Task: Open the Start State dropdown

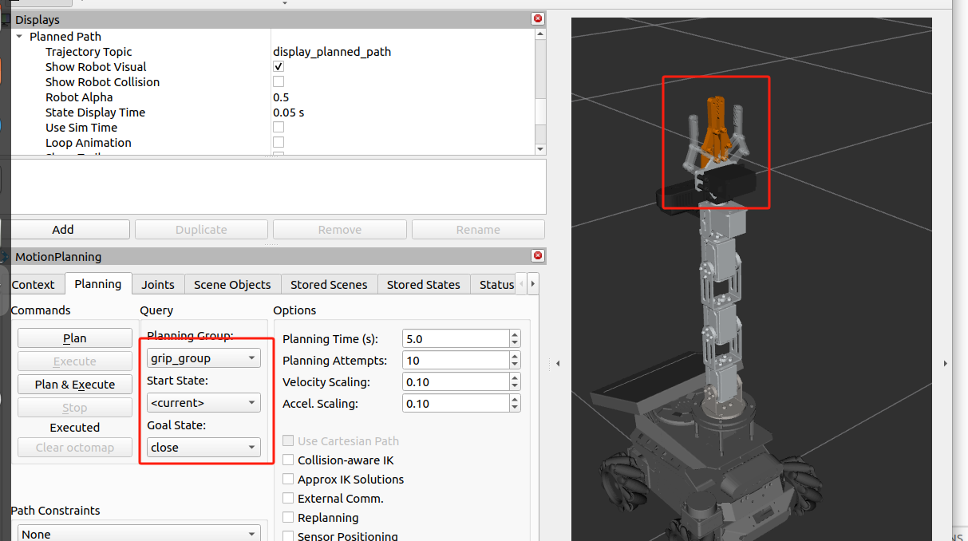Action: [x=203, y=403]
